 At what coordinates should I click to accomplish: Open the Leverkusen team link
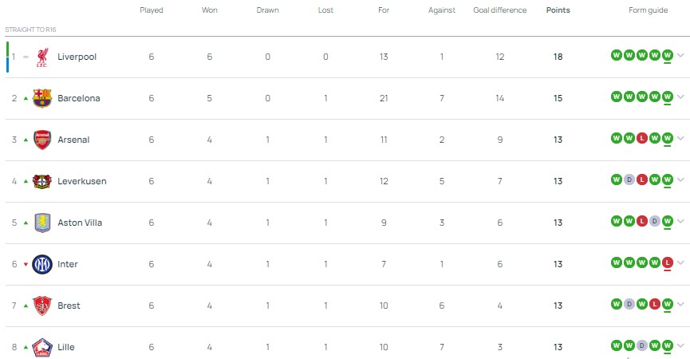[x=81, y=181]
